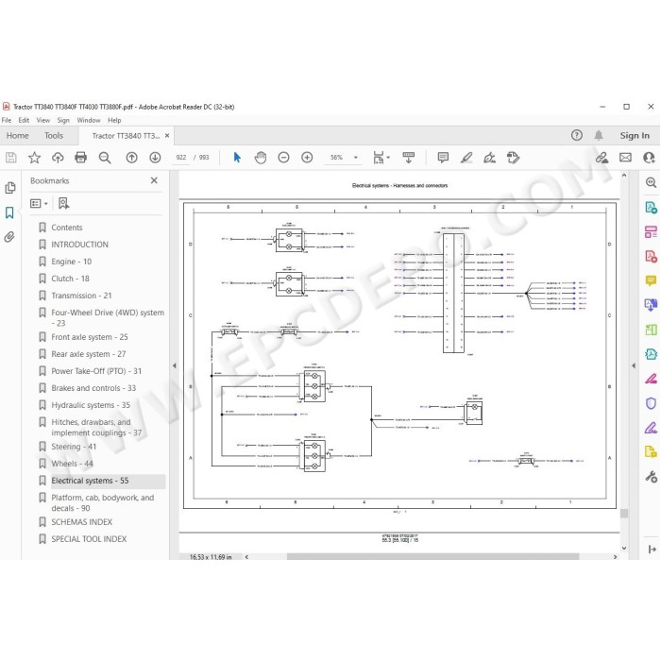Viewport: 661px width, 661px height.
Task: Activate the Hand pan tool
Action: (261, 158)
